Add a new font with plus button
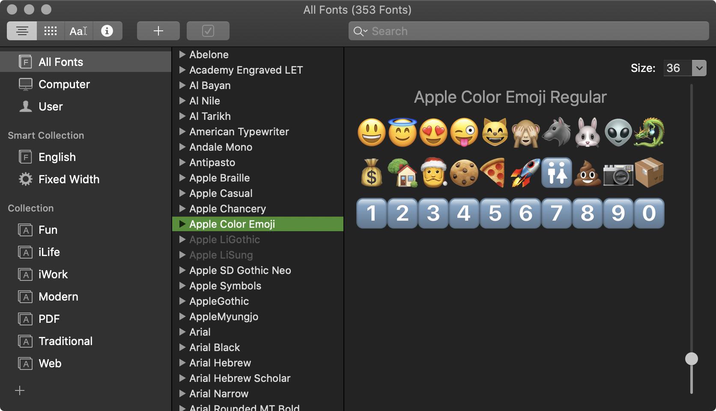This screenshot has width=716, height=411. click(x=158, y=31)
